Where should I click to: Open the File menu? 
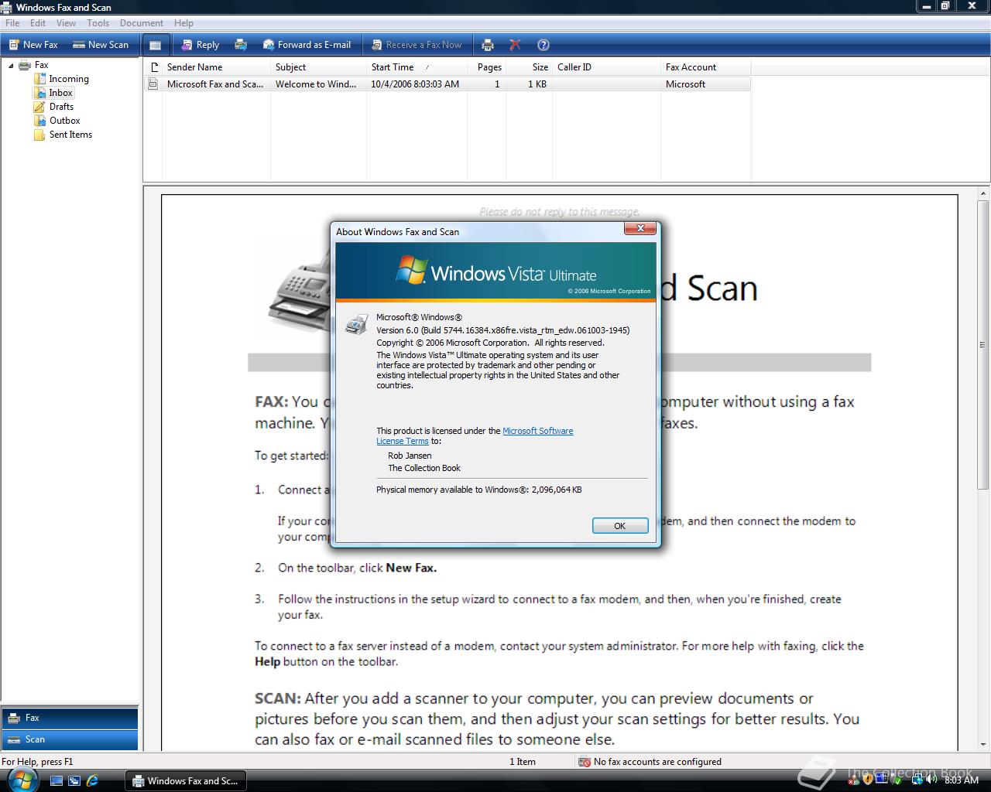(12, 23)
